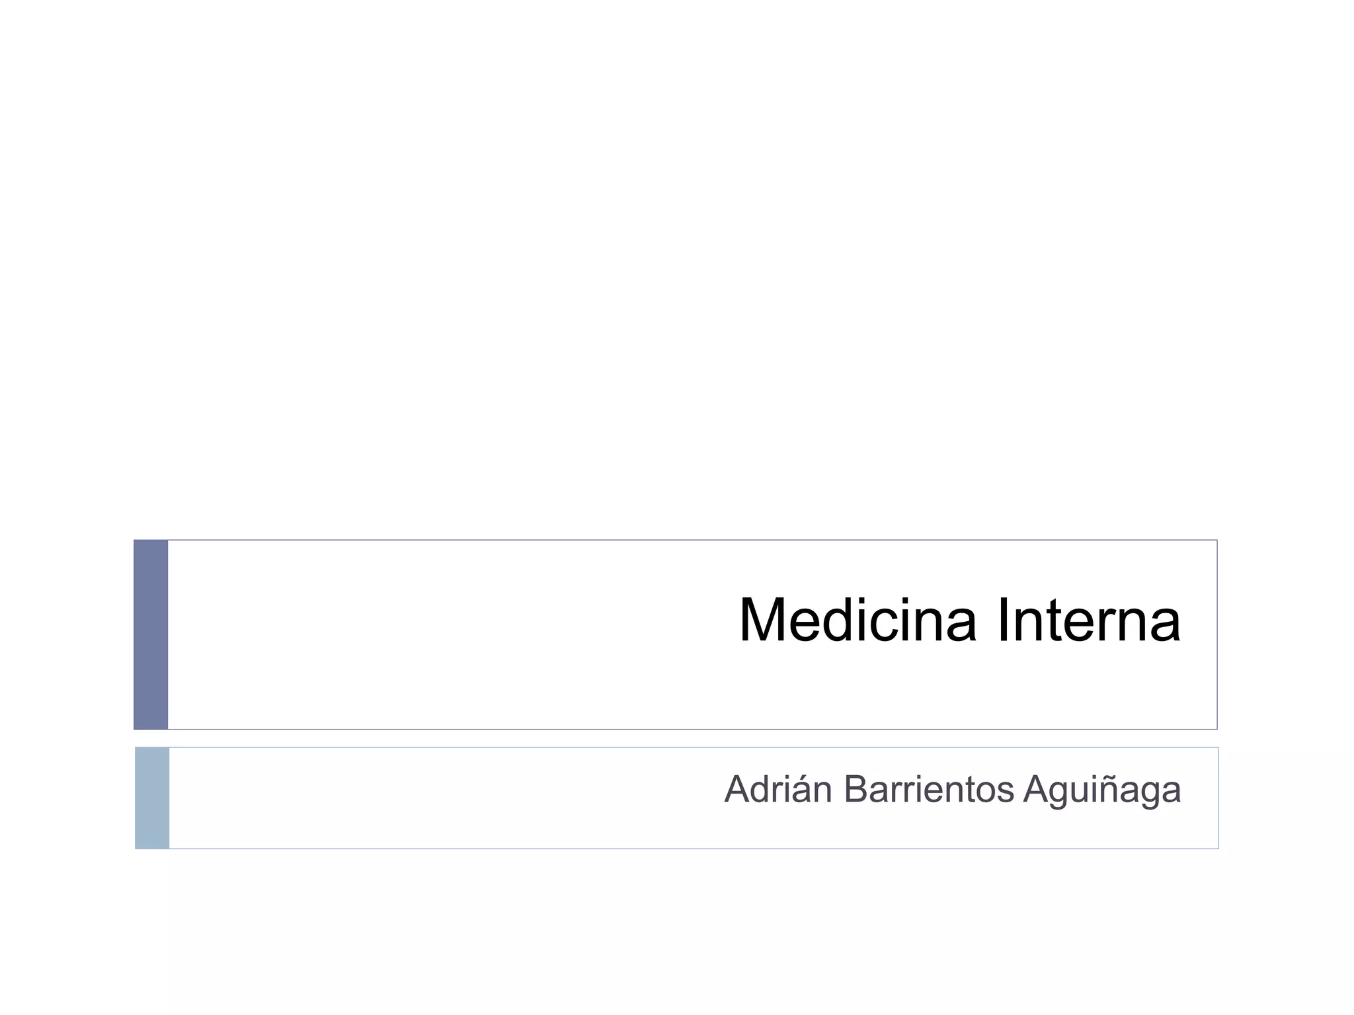The height and width of the screenshot is (1015, 1354).
Task: Click the dark purple-blue title accent bar
Action: click(x=151, y=634)
